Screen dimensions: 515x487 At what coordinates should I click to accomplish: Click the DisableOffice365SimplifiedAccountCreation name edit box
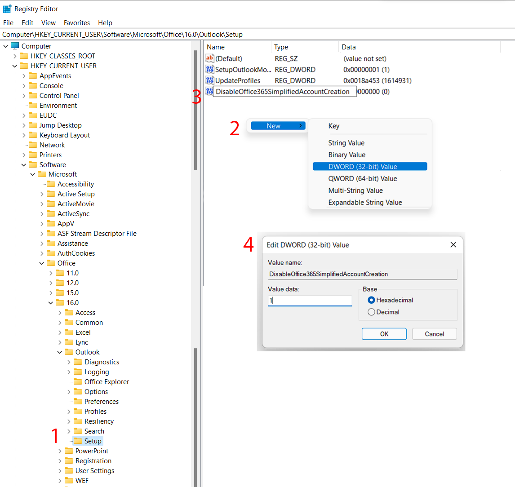(x=284, y=92)
